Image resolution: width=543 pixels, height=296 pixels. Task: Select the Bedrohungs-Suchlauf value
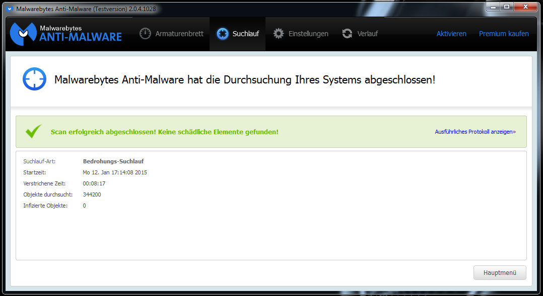pyautogui.click(x=113, y=161)
